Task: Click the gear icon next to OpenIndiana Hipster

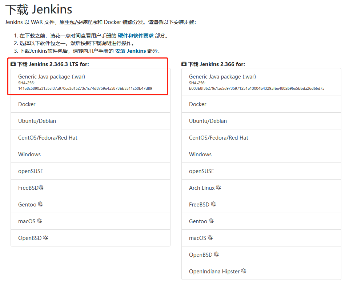Action: [x=244, y=271]
